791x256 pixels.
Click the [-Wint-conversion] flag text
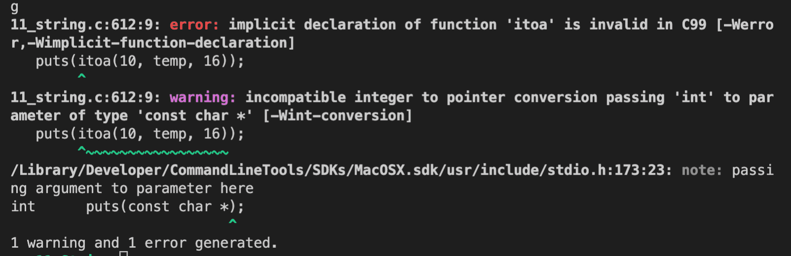337,116
